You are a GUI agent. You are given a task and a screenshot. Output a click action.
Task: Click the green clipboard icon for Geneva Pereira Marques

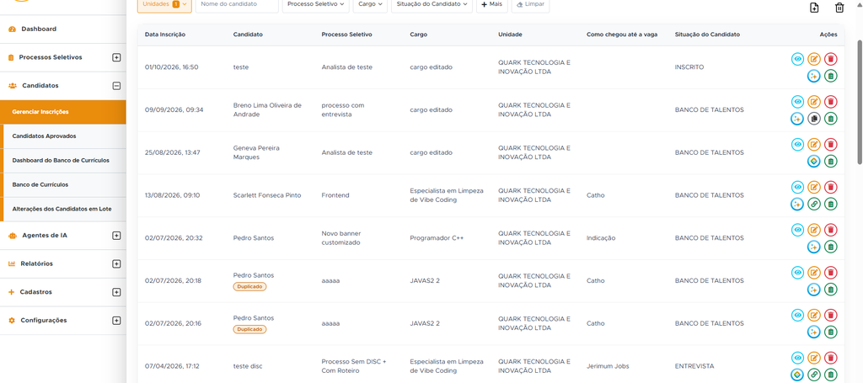830,161
